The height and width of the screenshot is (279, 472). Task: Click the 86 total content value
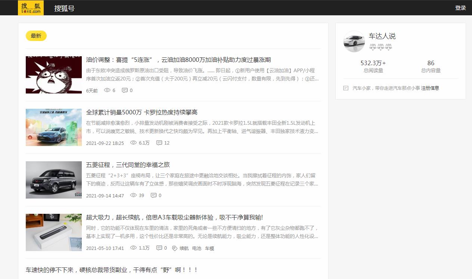click(431, 63)
